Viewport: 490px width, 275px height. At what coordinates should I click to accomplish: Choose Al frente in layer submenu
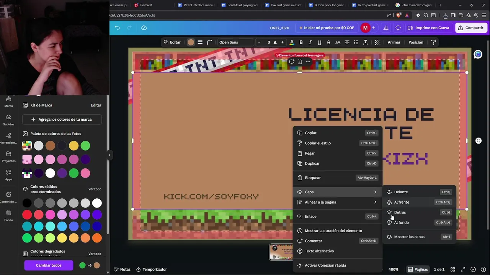point(419,202)
